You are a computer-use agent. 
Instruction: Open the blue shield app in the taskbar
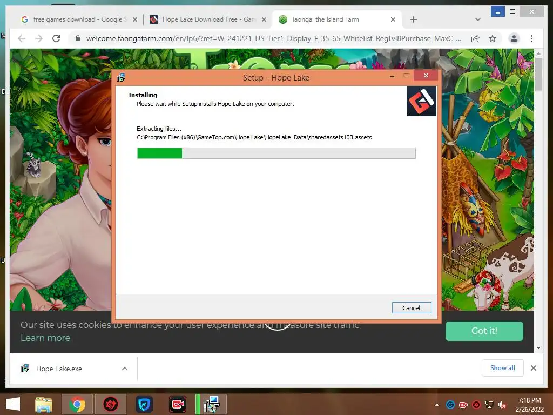click(x=144, y=404)
